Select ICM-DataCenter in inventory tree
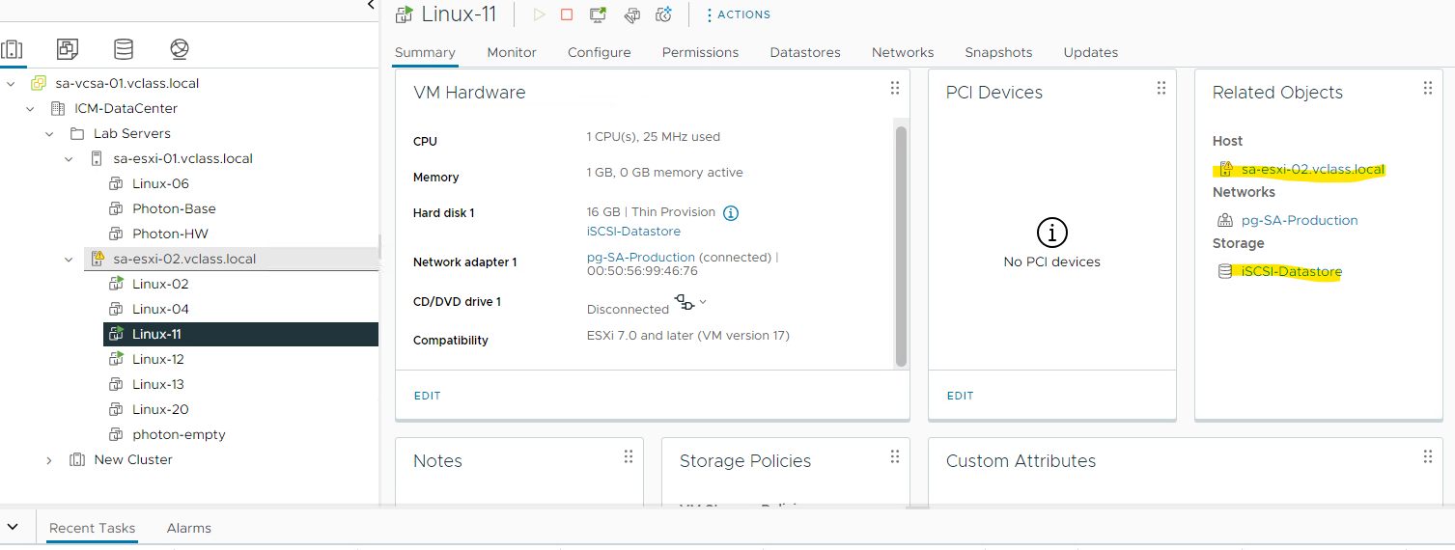 tap(126, 109)
